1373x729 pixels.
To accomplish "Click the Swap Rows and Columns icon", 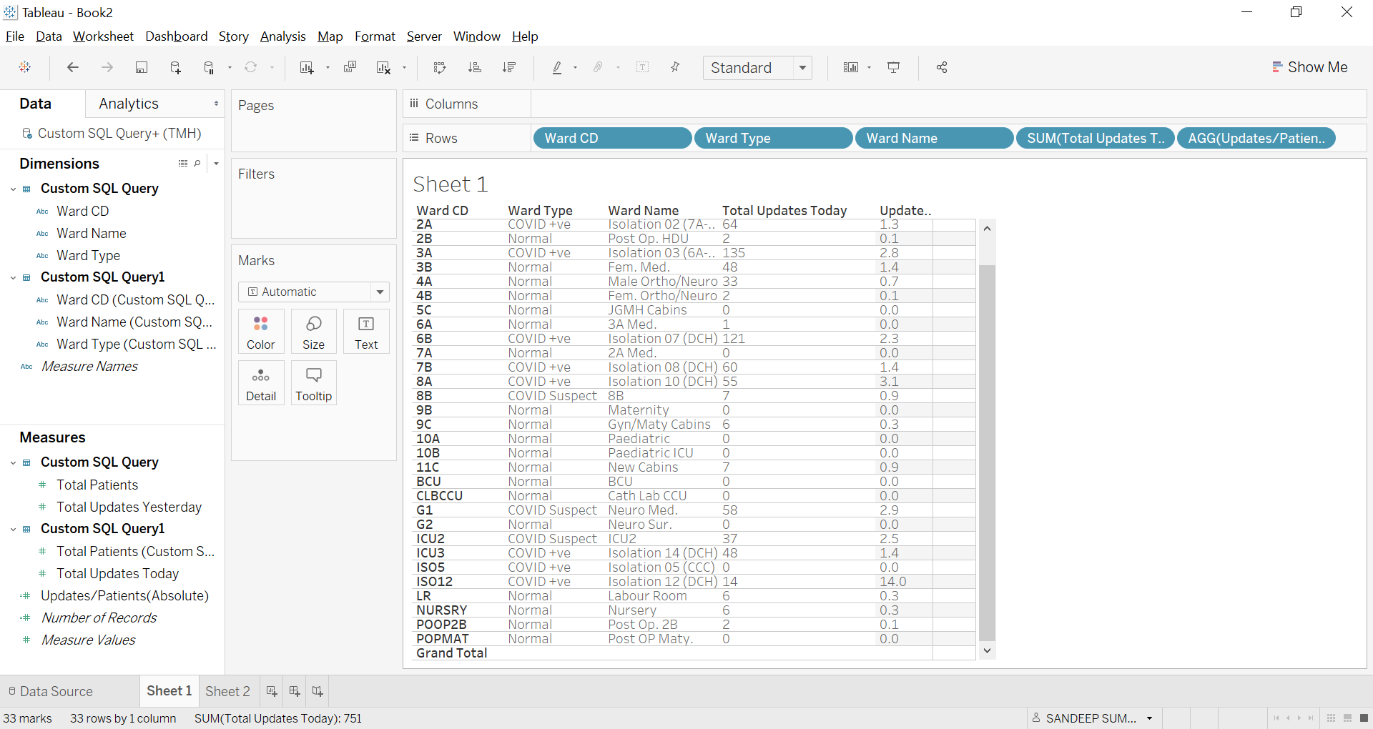I will click(440, 67).
